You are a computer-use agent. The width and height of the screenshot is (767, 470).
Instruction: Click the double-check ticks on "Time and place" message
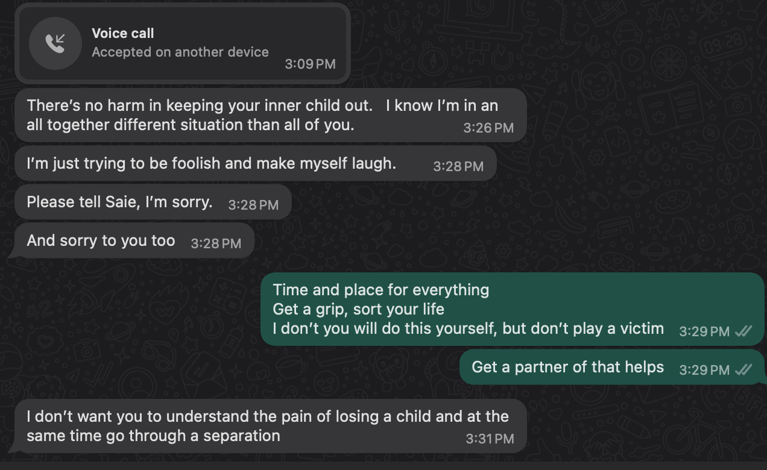click(743, 331)
